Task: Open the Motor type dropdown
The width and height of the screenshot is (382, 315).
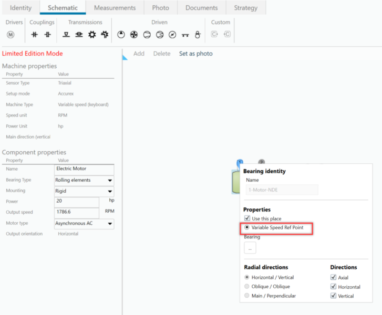Action: 109,224
